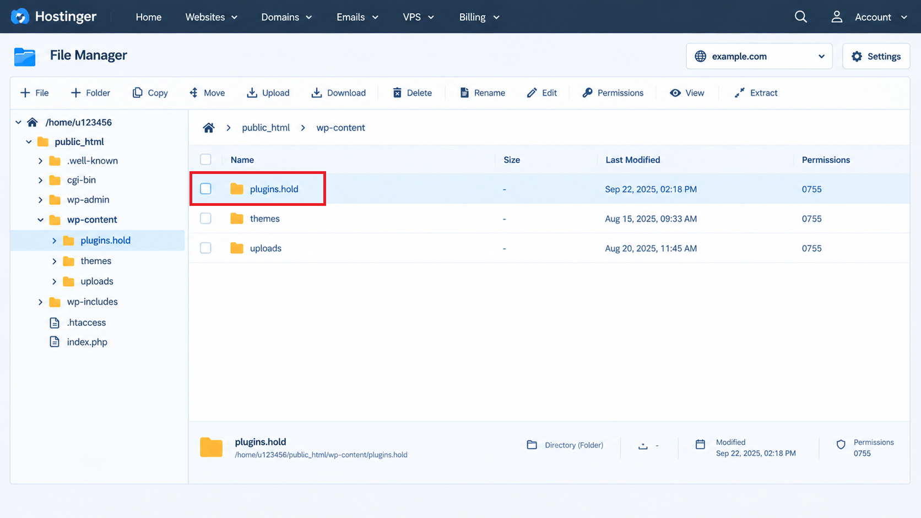Viewport: 921px width, 518px height.
Task: Click the View eye button
Action: 686,93
